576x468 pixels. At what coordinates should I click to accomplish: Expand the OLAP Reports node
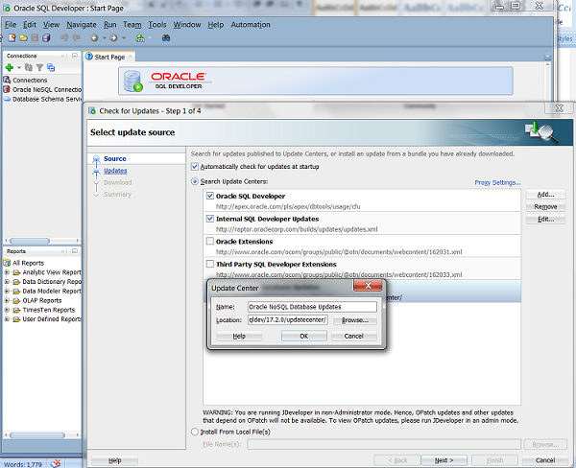(x=7, y=300)
